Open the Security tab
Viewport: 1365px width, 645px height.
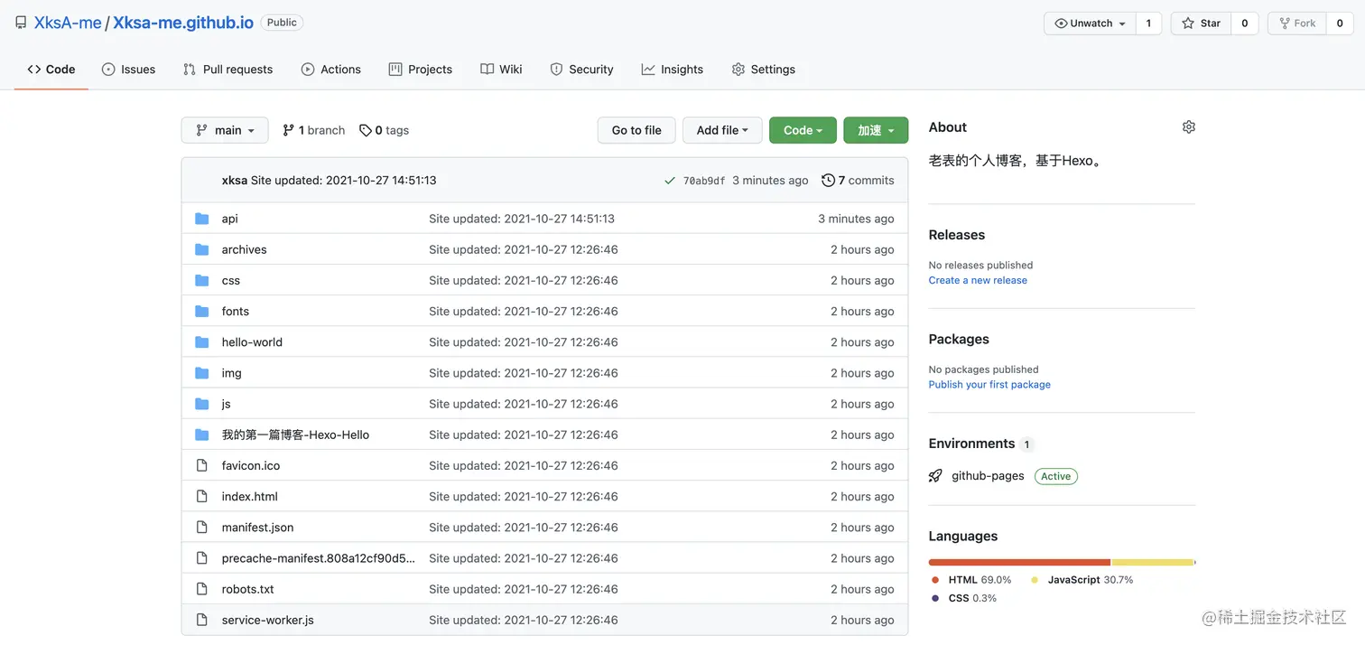click(x=581, y=70)
